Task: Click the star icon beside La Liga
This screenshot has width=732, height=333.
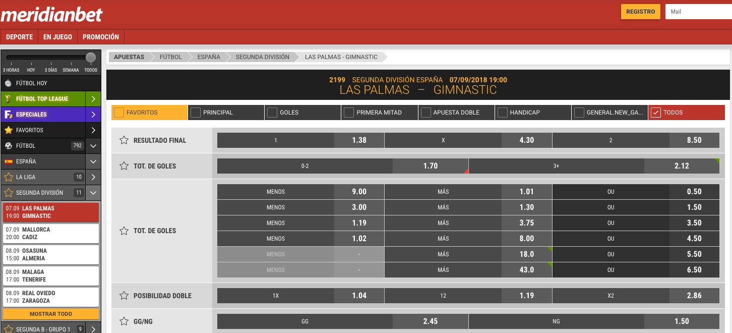Action: point(8,177)
